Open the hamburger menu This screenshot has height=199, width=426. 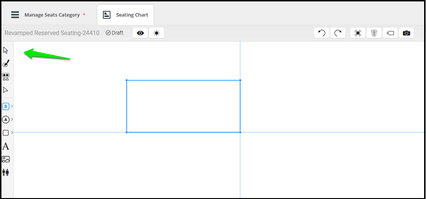click(15, 15)
